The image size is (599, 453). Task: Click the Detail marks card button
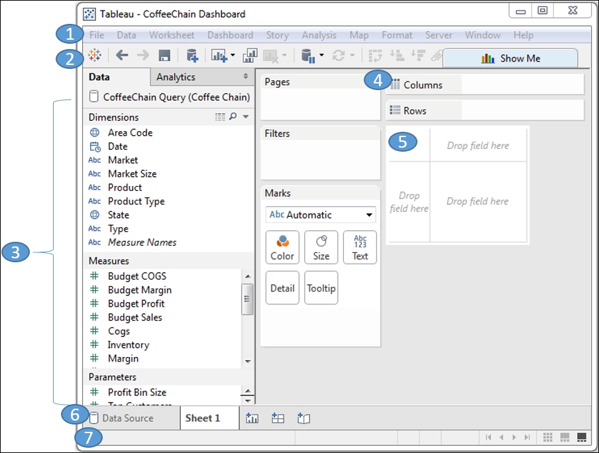point(282,287)
